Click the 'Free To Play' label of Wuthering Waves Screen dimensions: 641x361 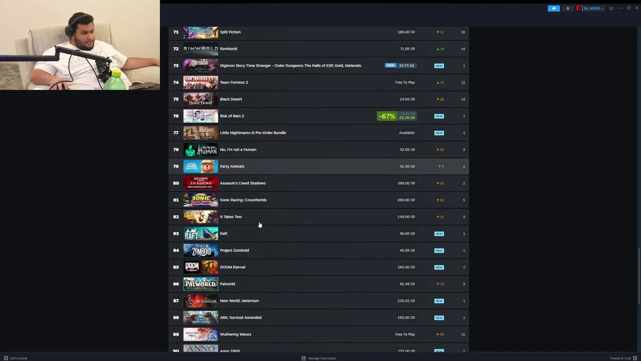[x=405, y=334]
